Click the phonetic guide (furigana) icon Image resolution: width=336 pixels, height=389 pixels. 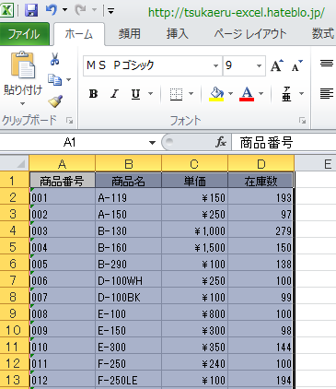pyautogui.click(x=286, y=94)
